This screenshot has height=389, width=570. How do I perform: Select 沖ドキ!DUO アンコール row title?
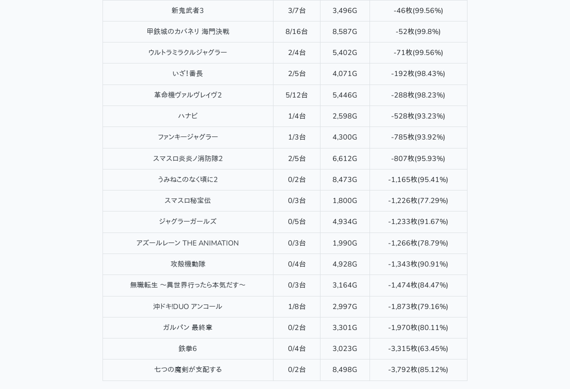(187, 306)
